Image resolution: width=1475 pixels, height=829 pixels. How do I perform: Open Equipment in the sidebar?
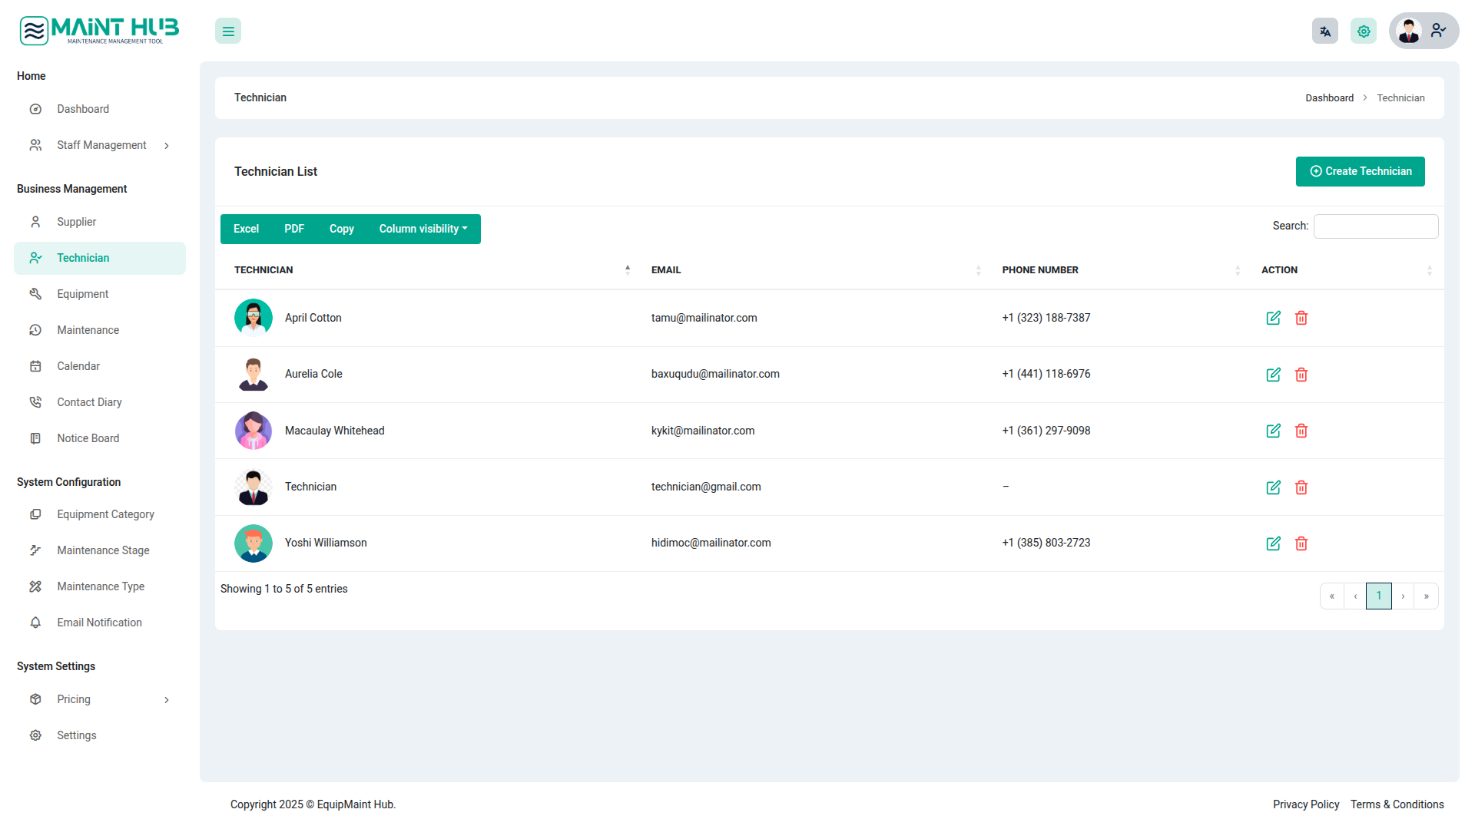(82, 294)
